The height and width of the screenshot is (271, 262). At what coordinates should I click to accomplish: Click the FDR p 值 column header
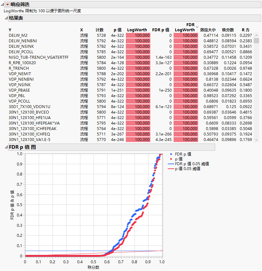tap(161, 30)
